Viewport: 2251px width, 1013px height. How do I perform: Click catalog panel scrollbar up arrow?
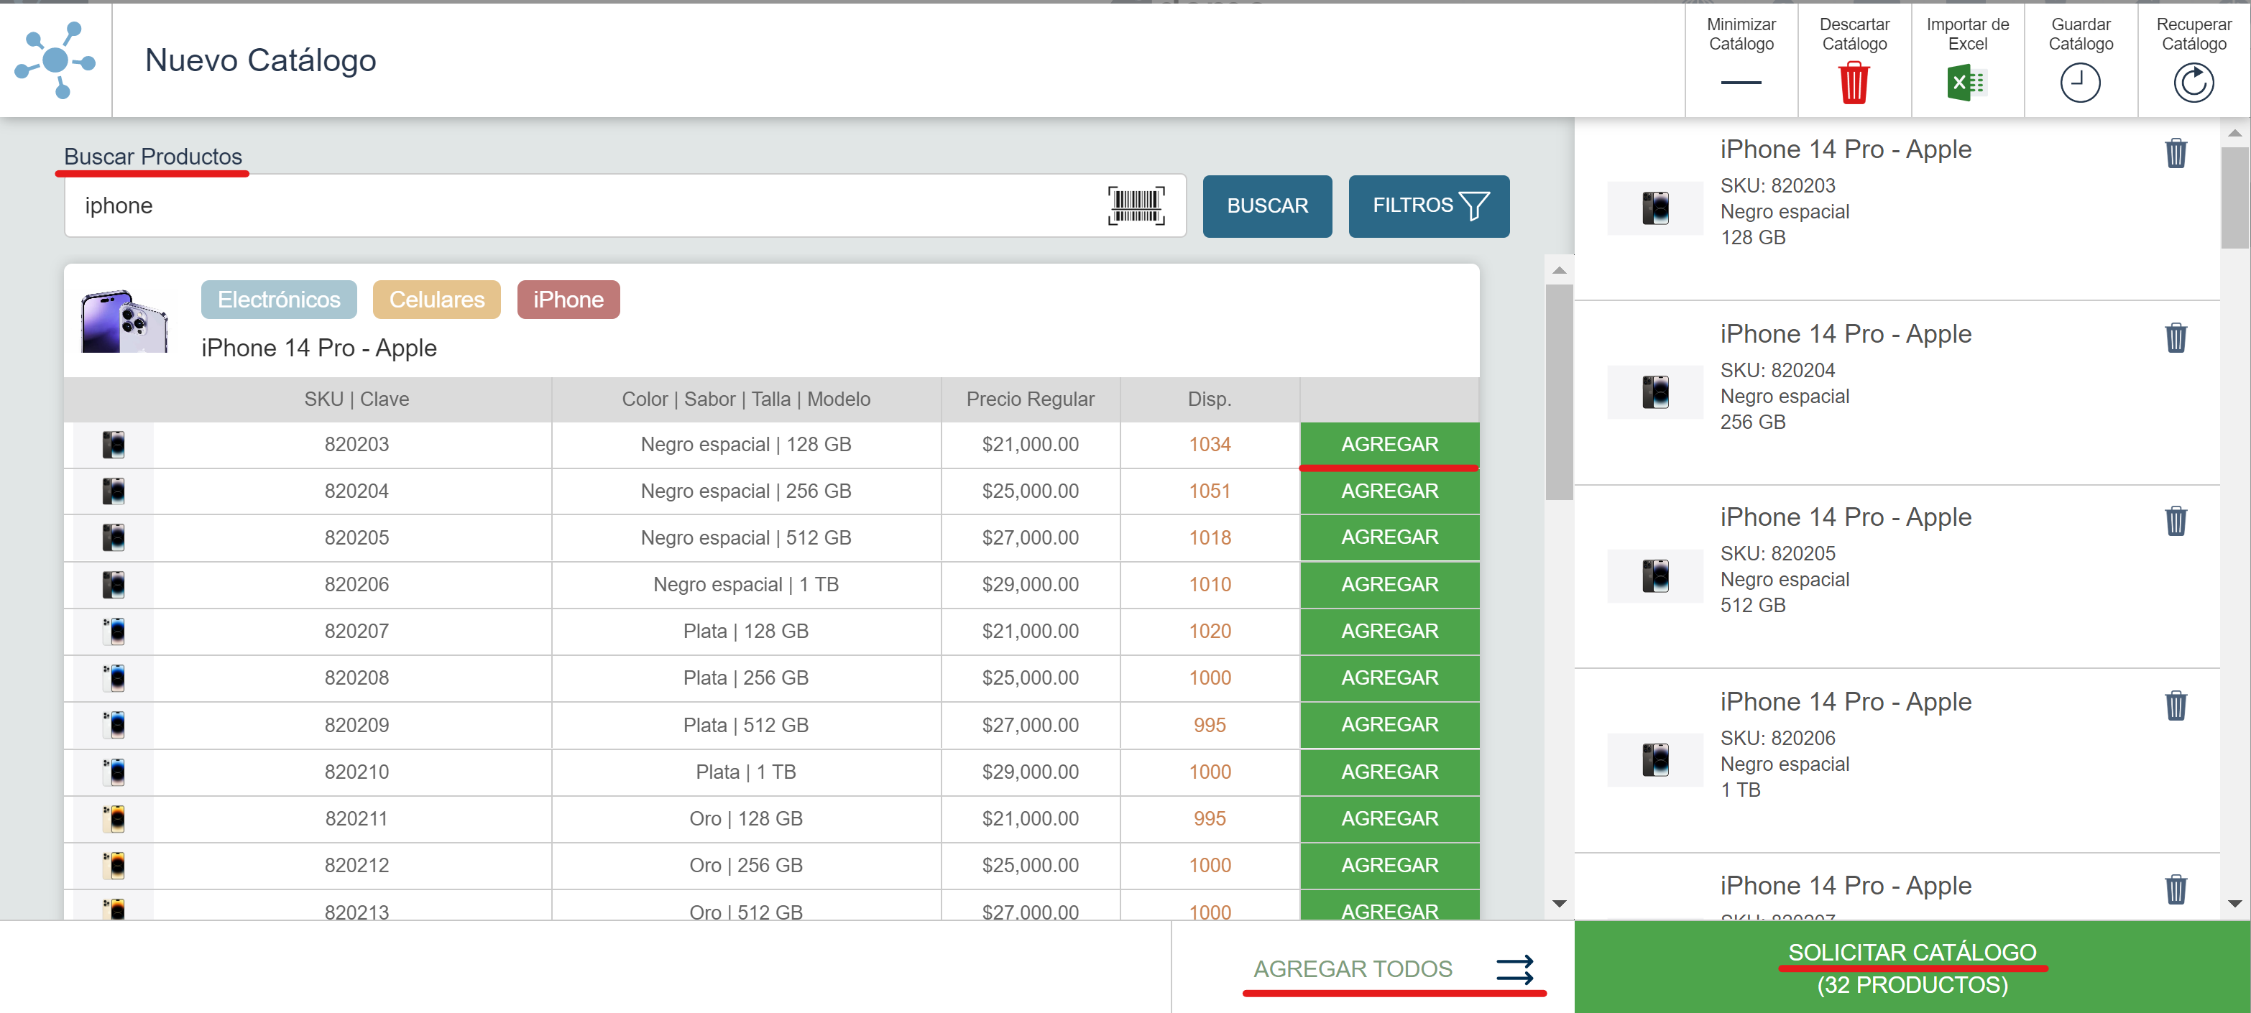point(2235,133)
